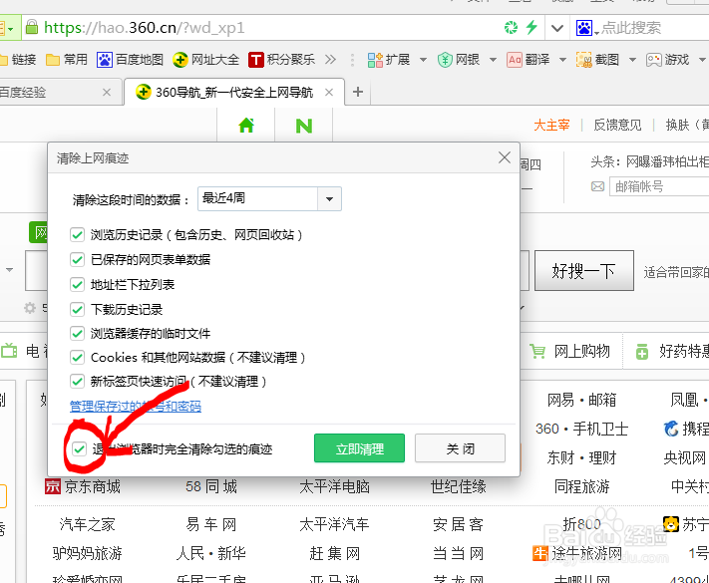Viewport: 709px width, 583px height.
Task: Toggle clear-on-exit checkbox at dialog bottom
Action: [x=80, y=448]
